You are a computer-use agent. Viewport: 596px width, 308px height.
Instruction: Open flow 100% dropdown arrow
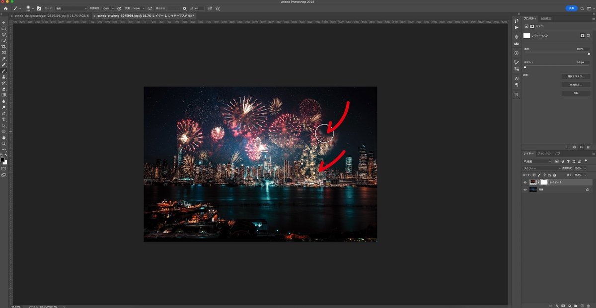pos(143,8)
